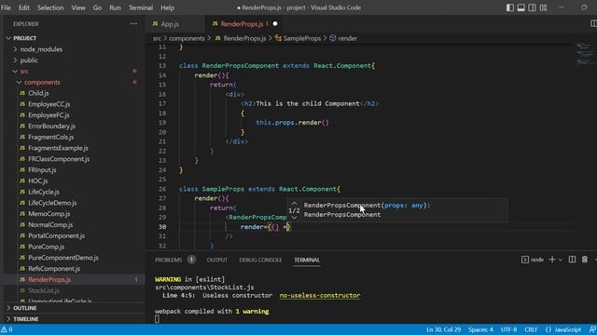
Task: Open Edit menu
Action: (23, 7)
